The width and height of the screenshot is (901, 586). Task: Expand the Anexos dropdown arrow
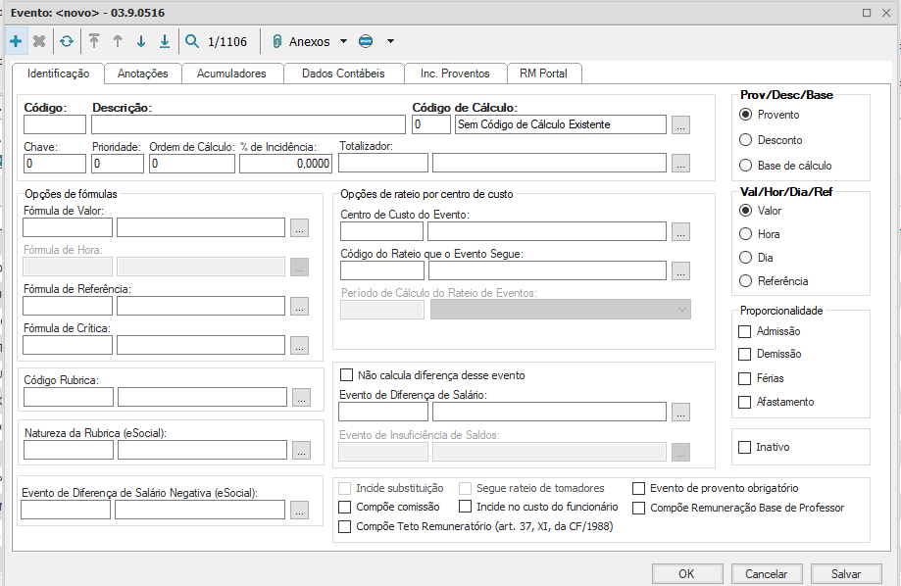(343, 41)
